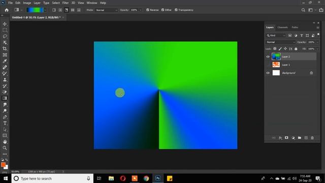
Task: Toggle the Dither checkbox
Action: [162, 10]
